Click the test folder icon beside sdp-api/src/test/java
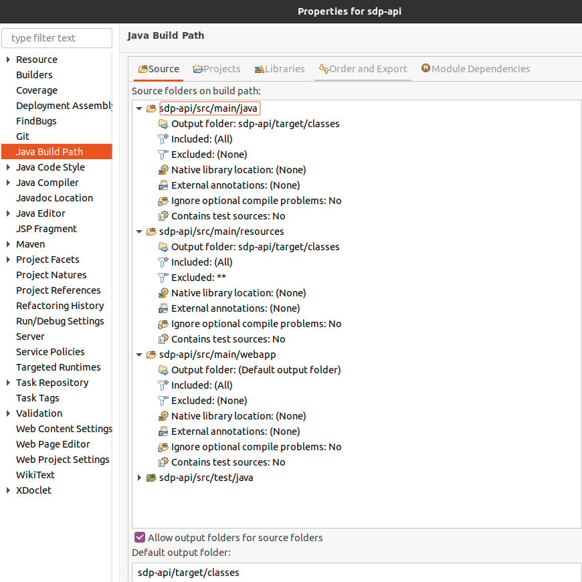Viewport: 582px width, 582px height. 151,478
